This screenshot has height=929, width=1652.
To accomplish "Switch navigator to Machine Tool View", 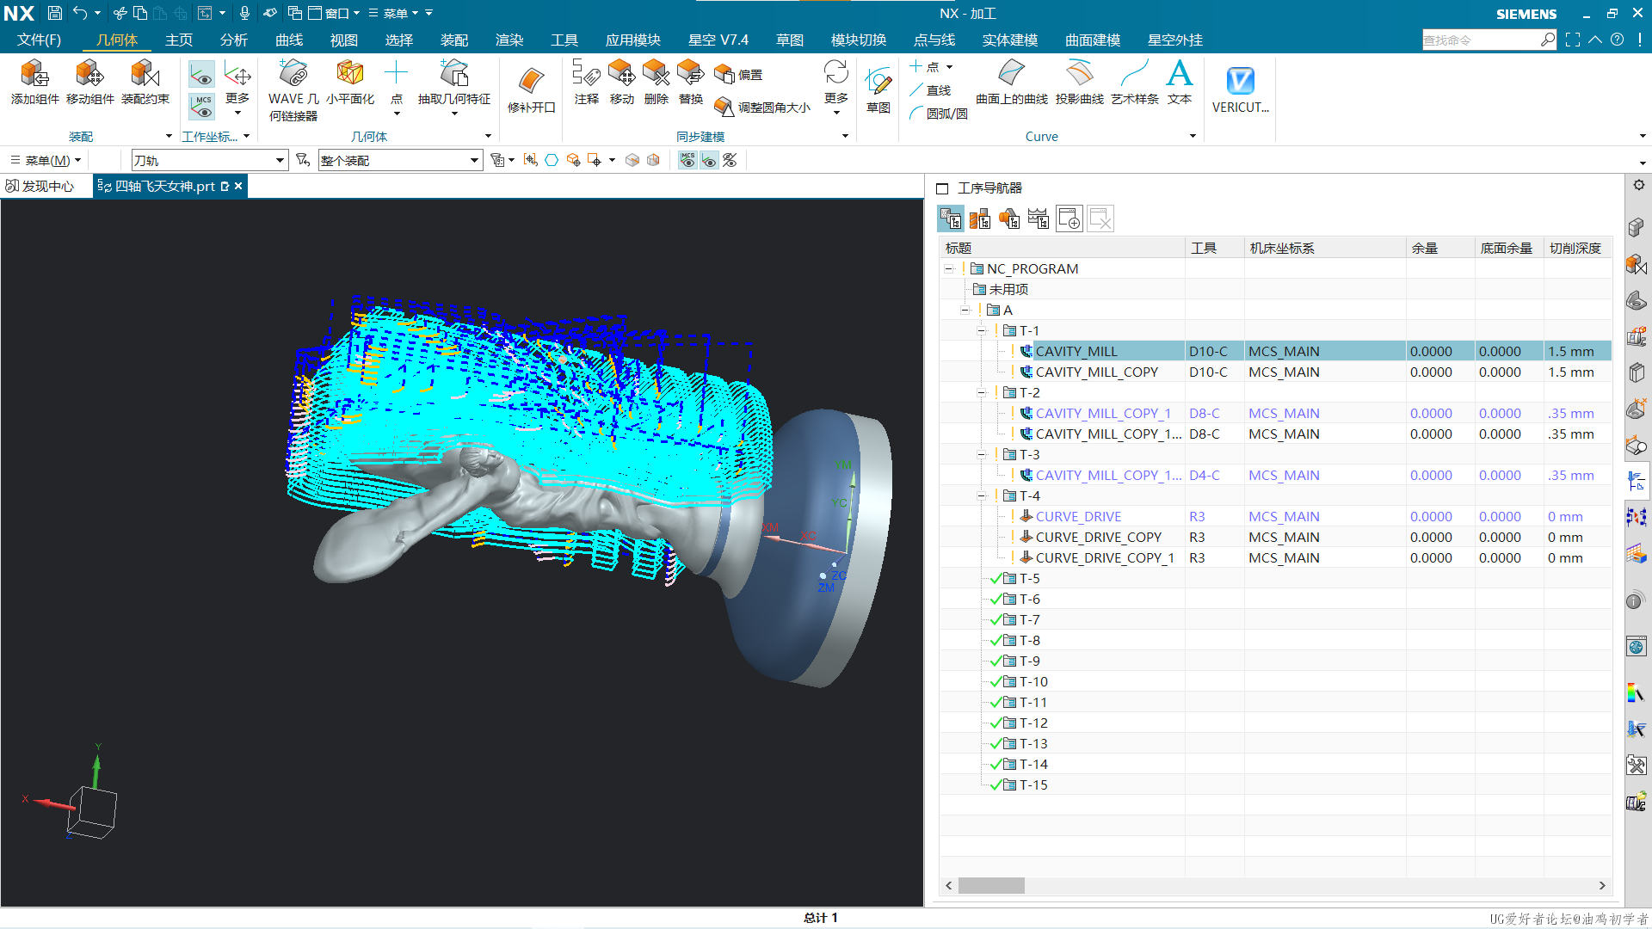I will (980, 219).
